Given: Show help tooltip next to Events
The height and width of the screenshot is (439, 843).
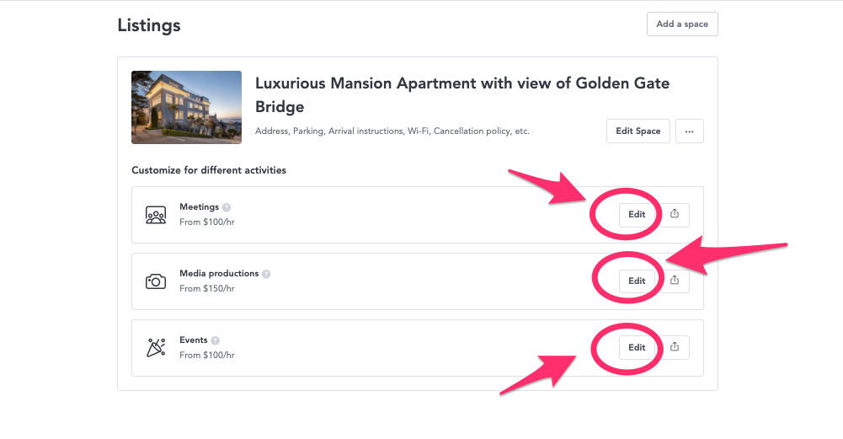Looking at the screenshot, I should point(215,340).
